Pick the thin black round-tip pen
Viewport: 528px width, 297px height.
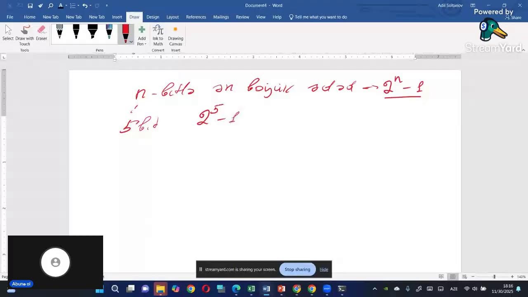(76, 32)
